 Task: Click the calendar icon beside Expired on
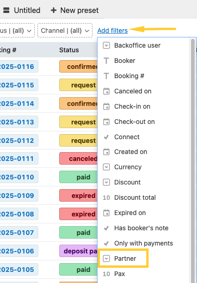(x=106, y=213)
